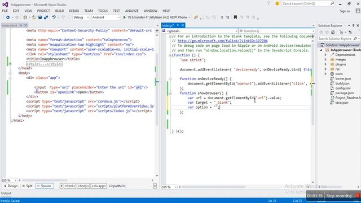Image resolution: width=361 pixels, height=203 pixels.
Task: Click the Open File folder icon
Action: (34, 17)
